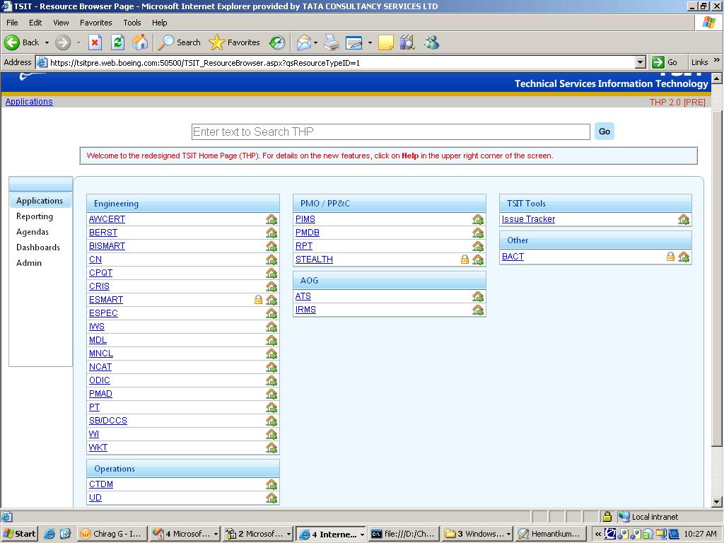Select Admin in the left sidebar
The height and width of the screenshot is (543, 724).
pos(28,263)
